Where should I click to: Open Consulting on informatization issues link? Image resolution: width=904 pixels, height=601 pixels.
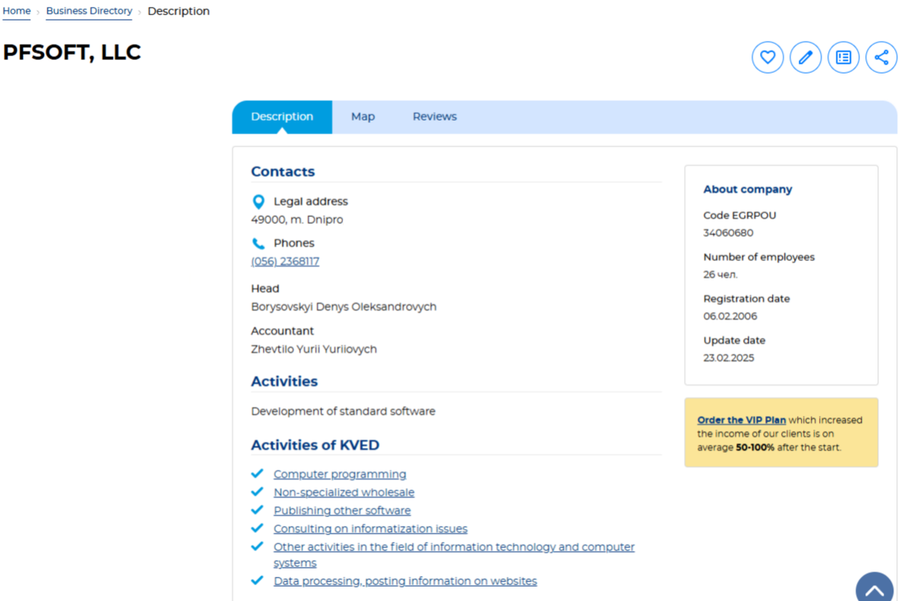[x=370, y=529]
